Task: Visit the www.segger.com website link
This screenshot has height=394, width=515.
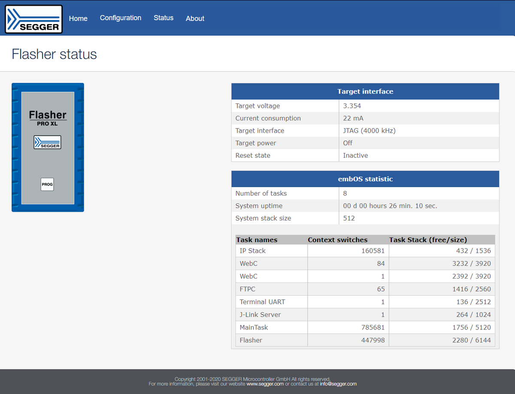Action: [x=265, y=384]
